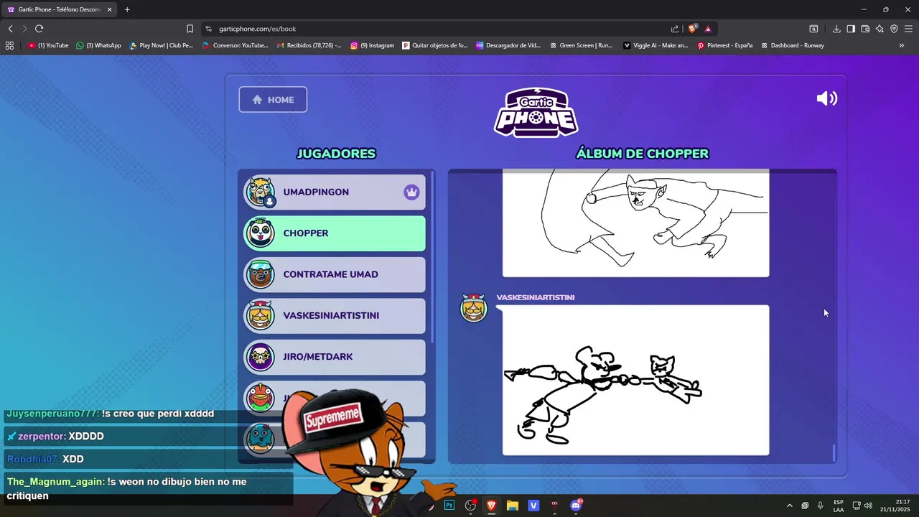This screenshot has width=919, height=517.
Task: Click the Brave VPN shield icon
Action: pos(894,29)
